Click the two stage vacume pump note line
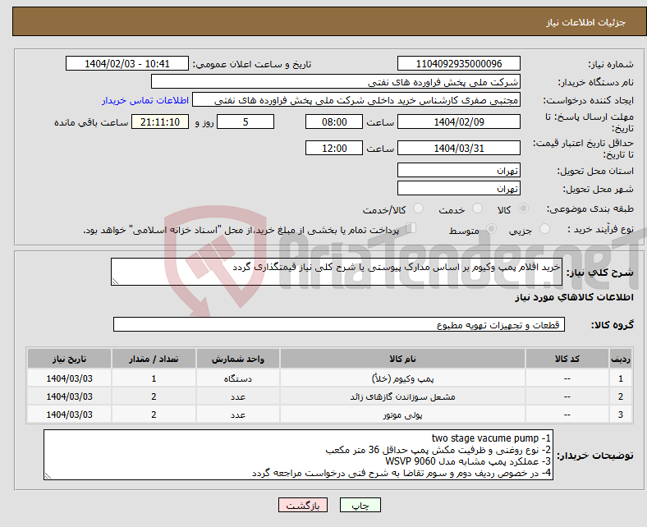Viewport: 647px width, 527px height. [491, 438]
